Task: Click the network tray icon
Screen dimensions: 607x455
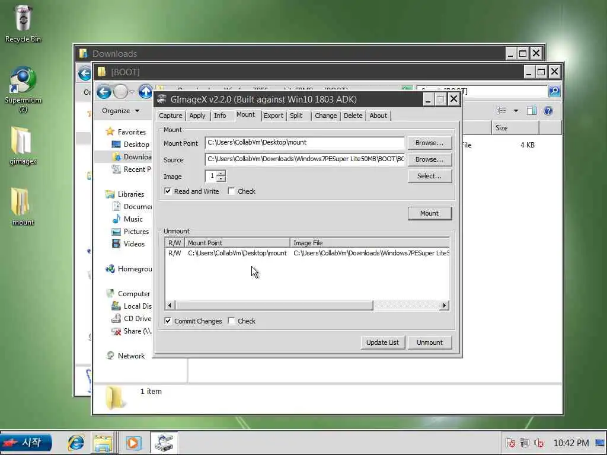Action: pyautogui.click(x=525, y=443)
